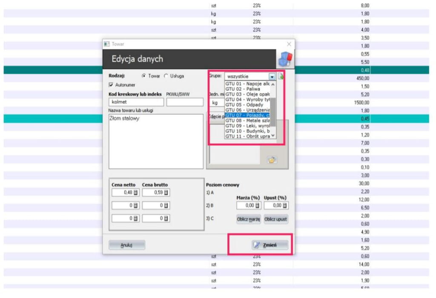Click calculator icon in level B Cena netto
The image size is (436, 298).
[x=136, y=205]
